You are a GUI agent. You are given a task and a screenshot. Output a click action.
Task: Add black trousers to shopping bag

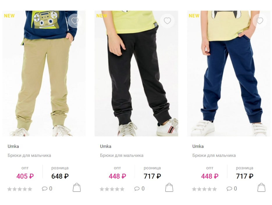[169, 188]
